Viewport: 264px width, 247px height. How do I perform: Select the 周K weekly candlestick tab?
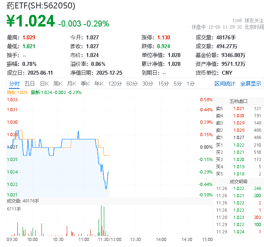coord(58,84)
